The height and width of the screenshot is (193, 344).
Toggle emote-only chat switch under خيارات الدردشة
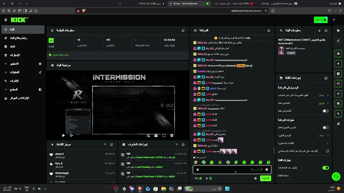point(325,128)
